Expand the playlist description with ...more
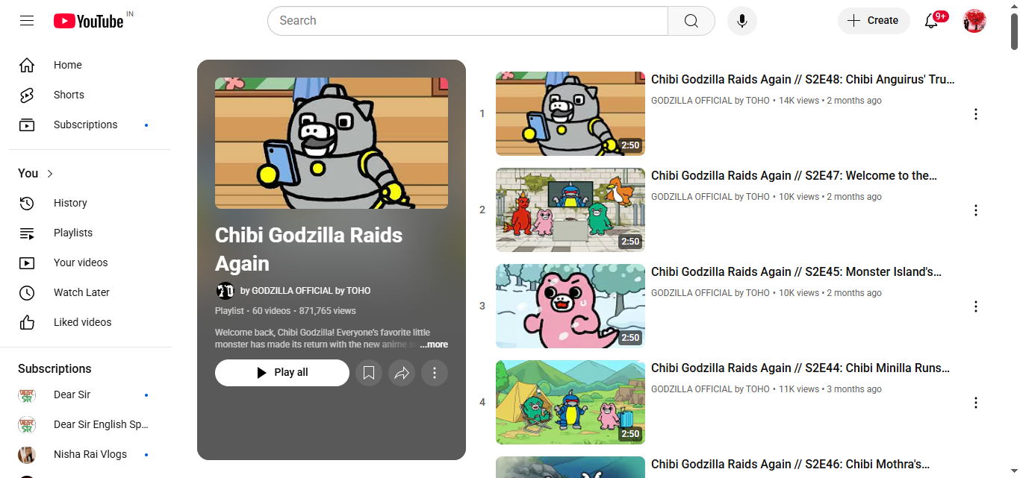Viewport: 1020px width, 478px height. pos(434,345)
